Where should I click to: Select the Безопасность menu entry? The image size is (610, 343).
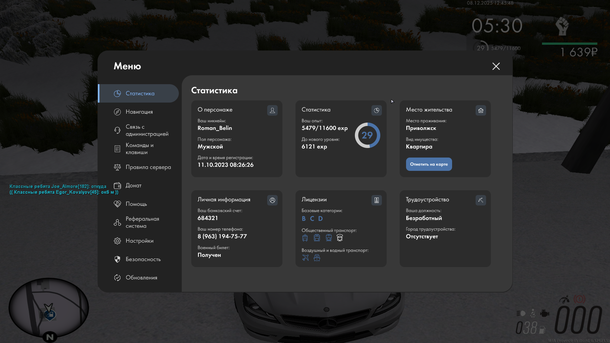click(x=143, y=259)
